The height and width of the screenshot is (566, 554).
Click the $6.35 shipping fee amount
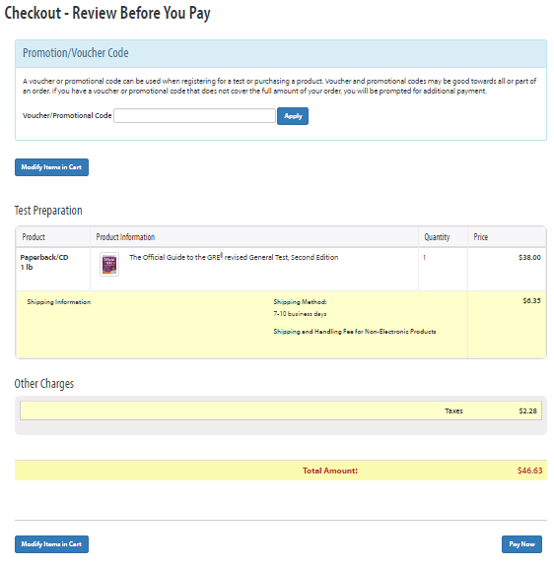(532, 300)
